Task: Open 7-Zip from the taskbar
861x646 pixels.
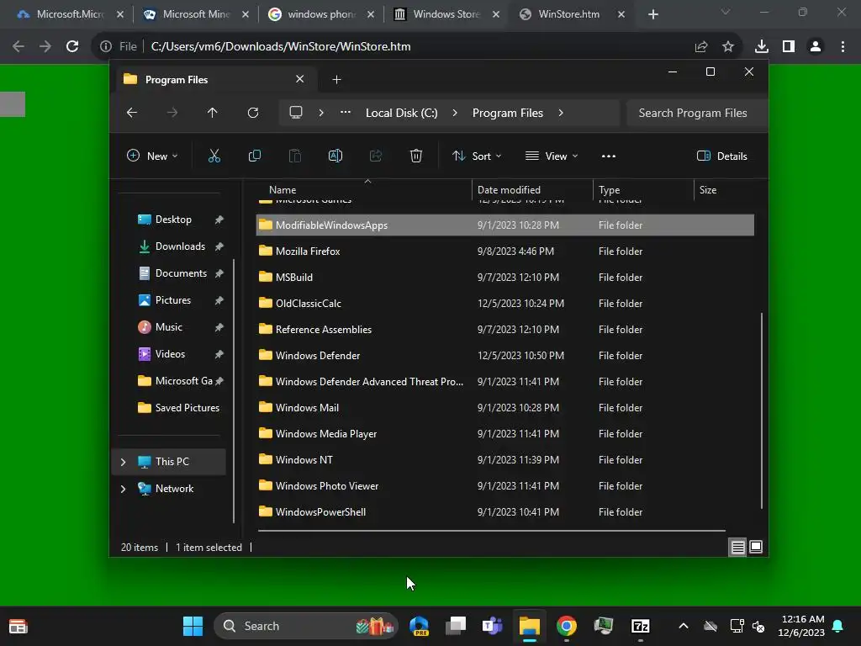Action: [640, 626]
